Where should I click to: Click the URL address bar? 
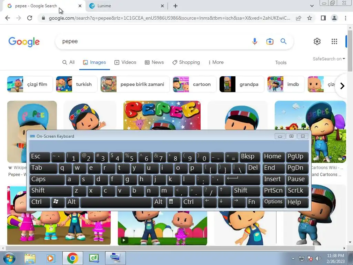pos(169,18)
